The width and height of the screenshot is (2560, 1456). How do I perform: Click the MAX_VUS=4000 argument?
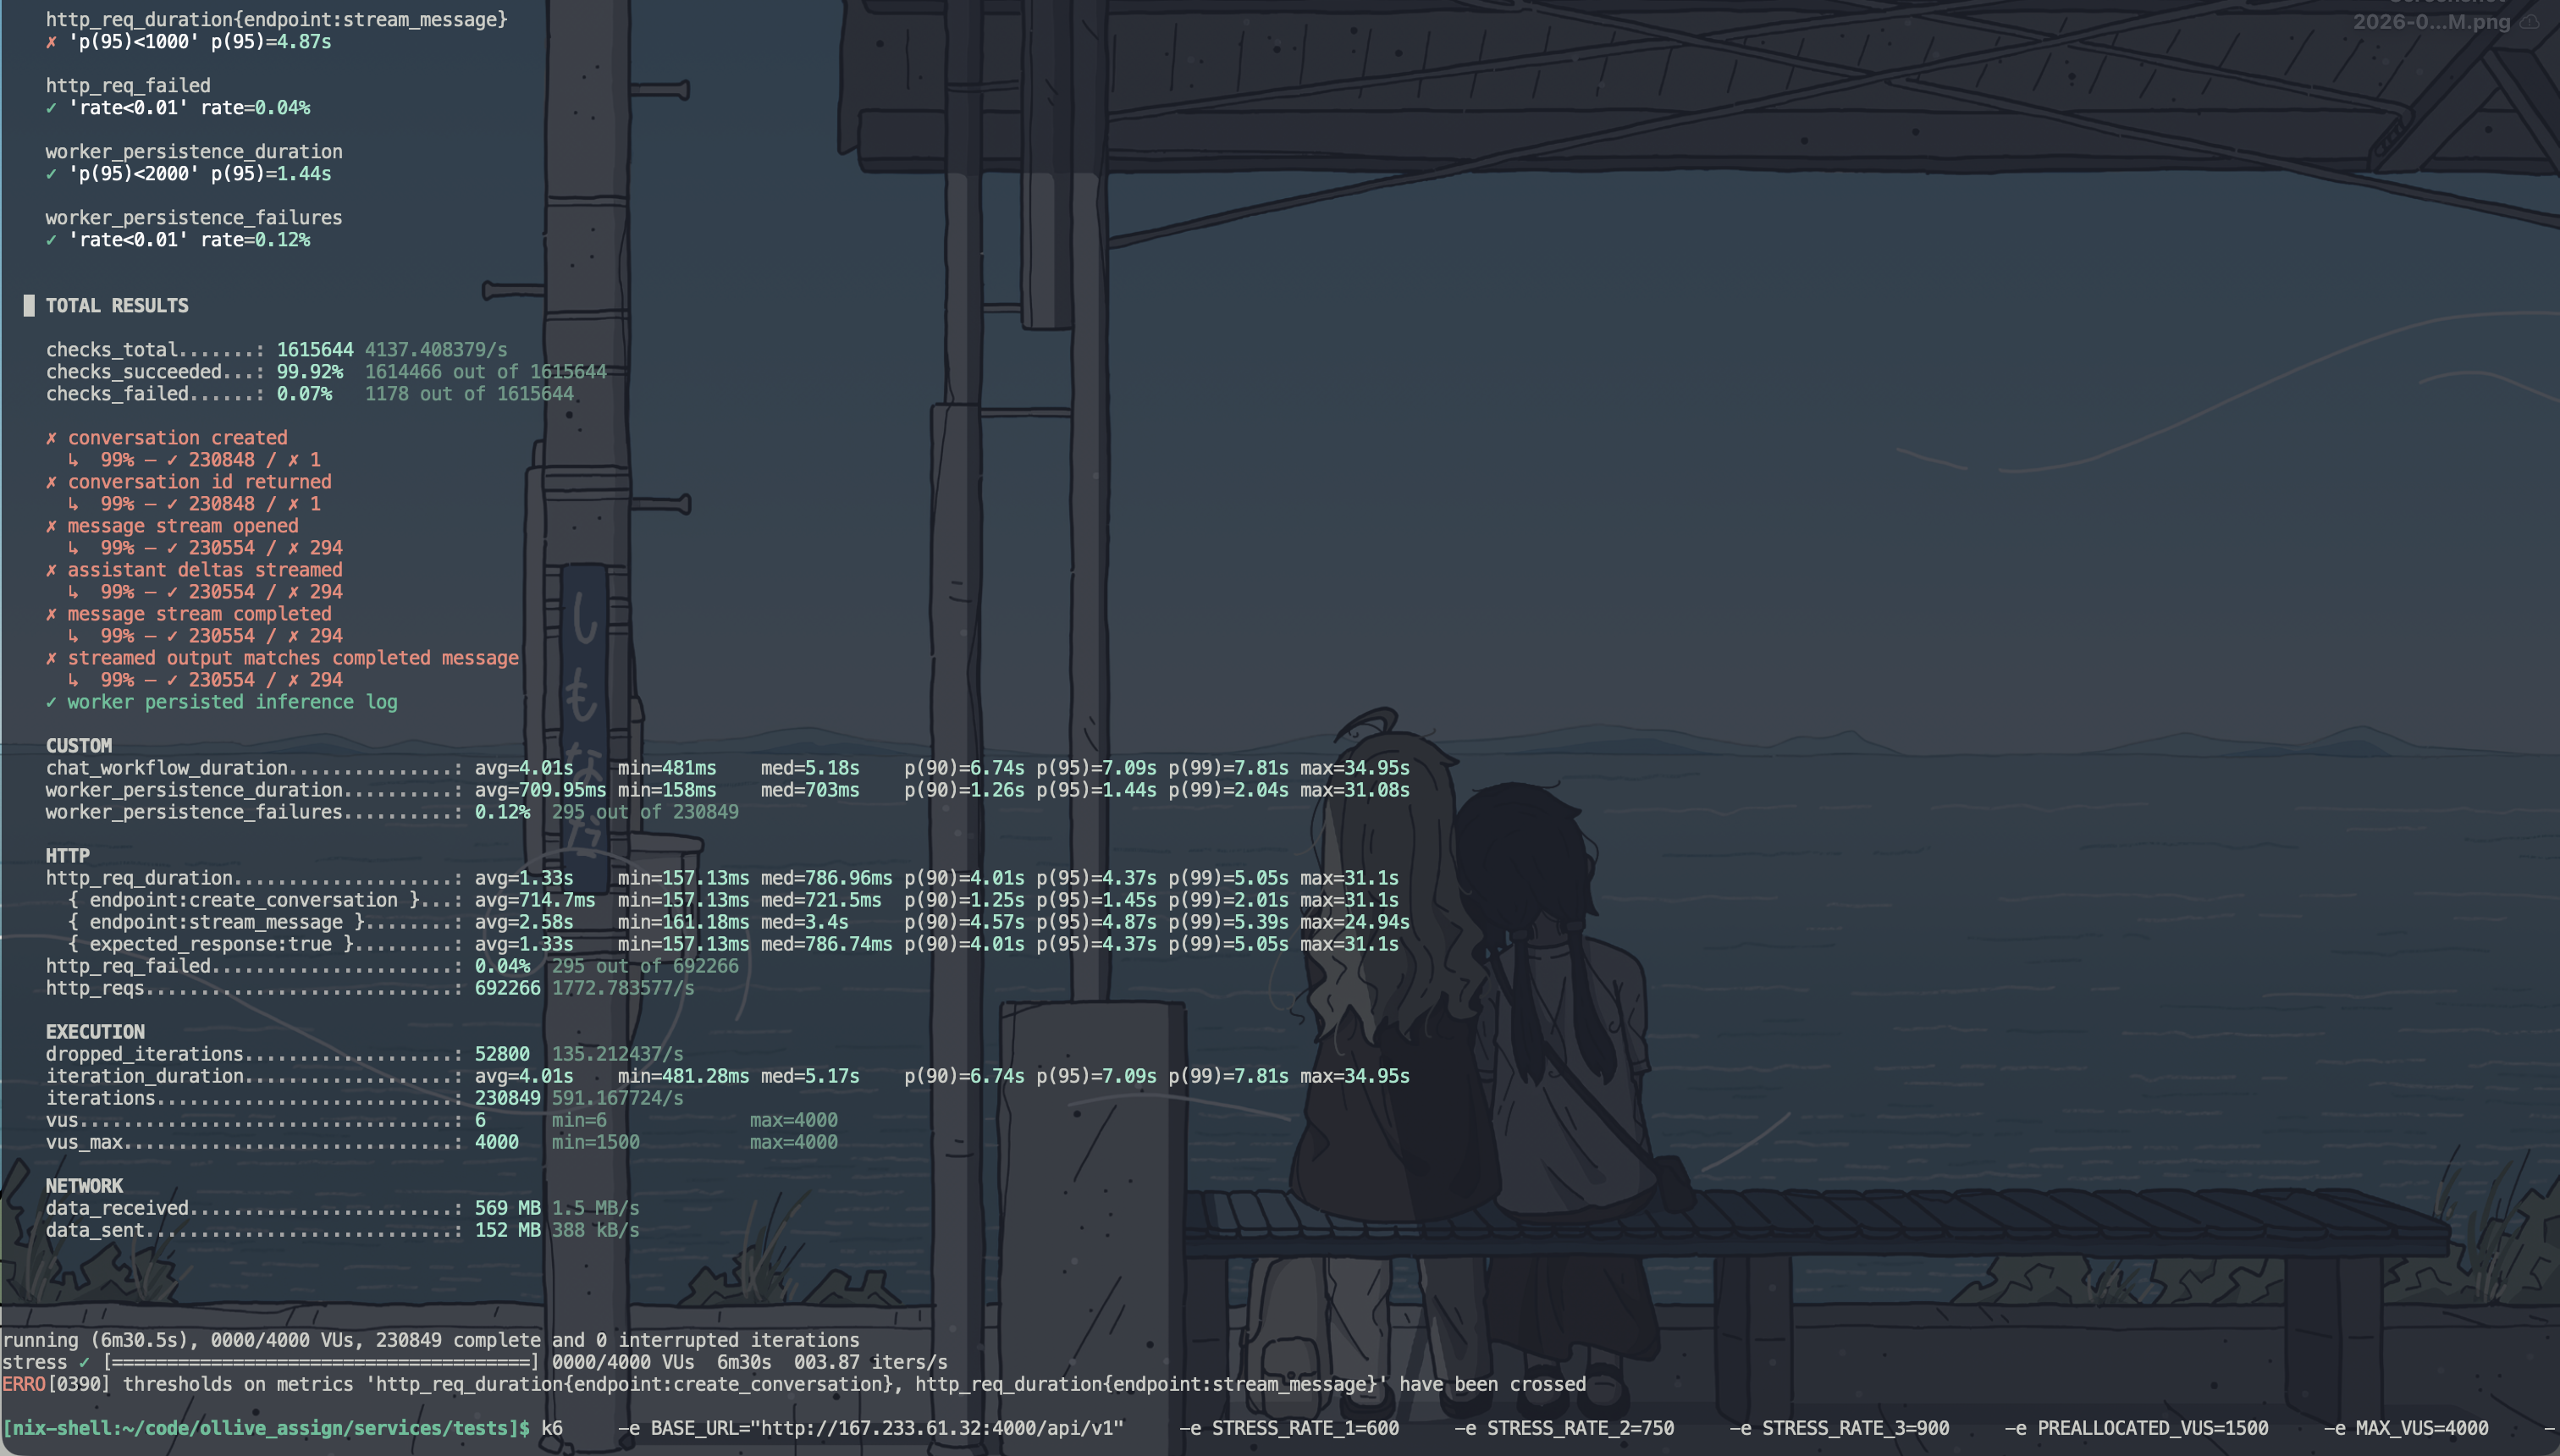tap(2421, 1428)
